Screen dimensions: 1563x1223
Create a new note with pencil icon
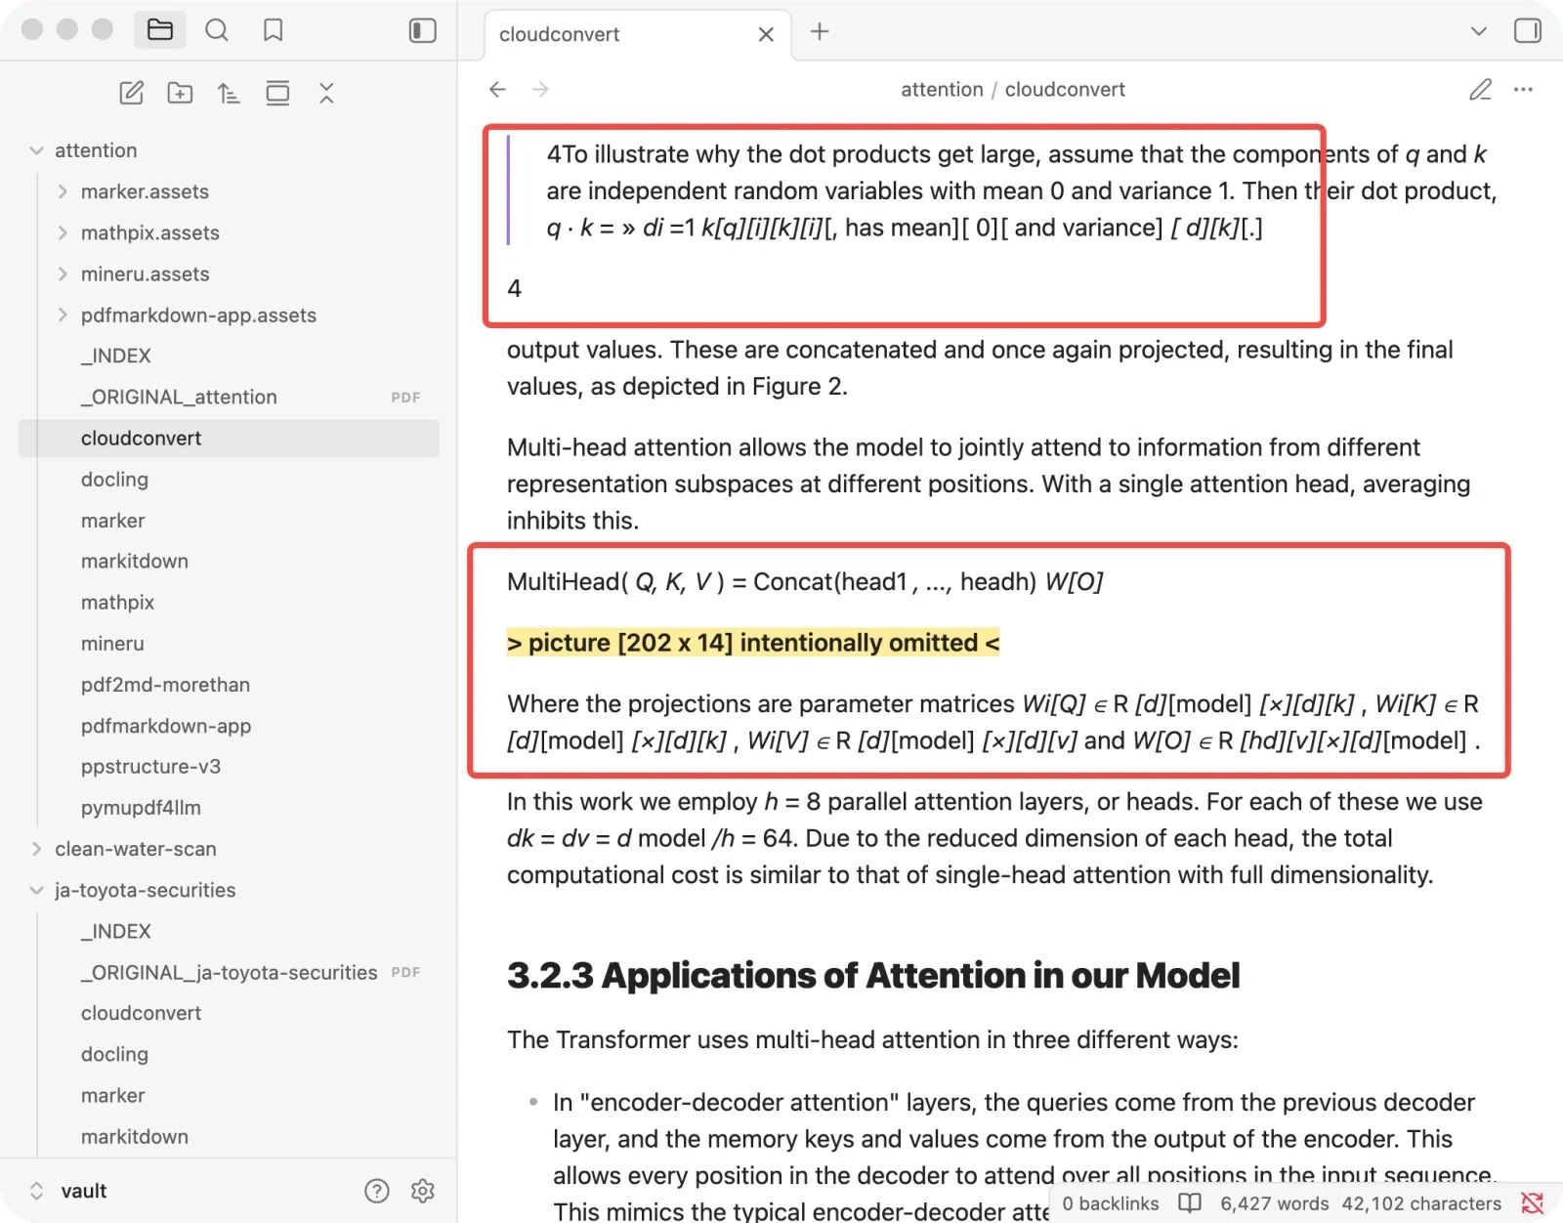pyautogui.click(x=131, y=93)
